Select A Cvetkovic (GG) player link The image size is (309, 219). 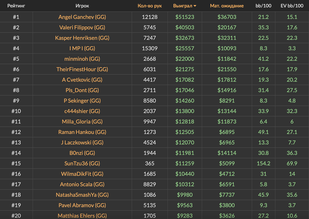click(x=82, y=80)
